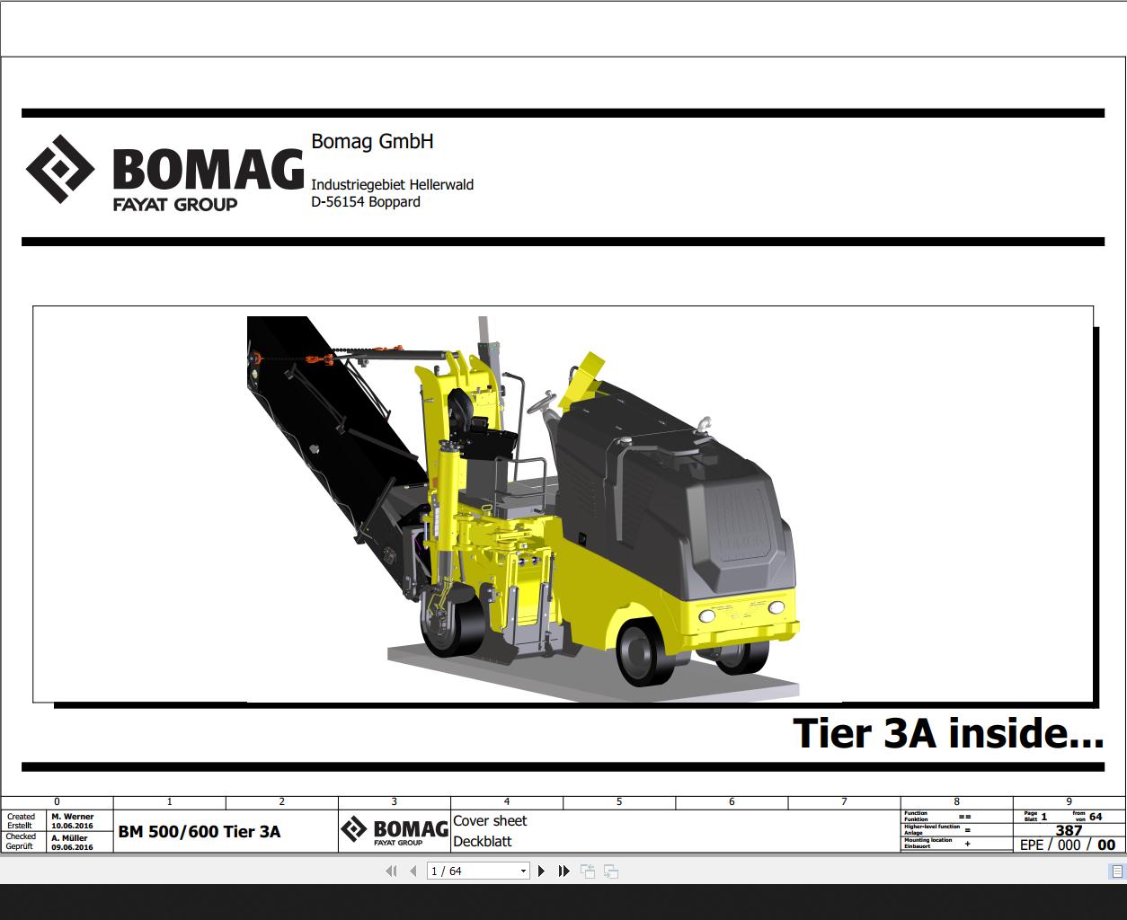This screenshot has width=1127, height=920.
Task: Click the drawing number 387
Action: [x=1069, y=830]
